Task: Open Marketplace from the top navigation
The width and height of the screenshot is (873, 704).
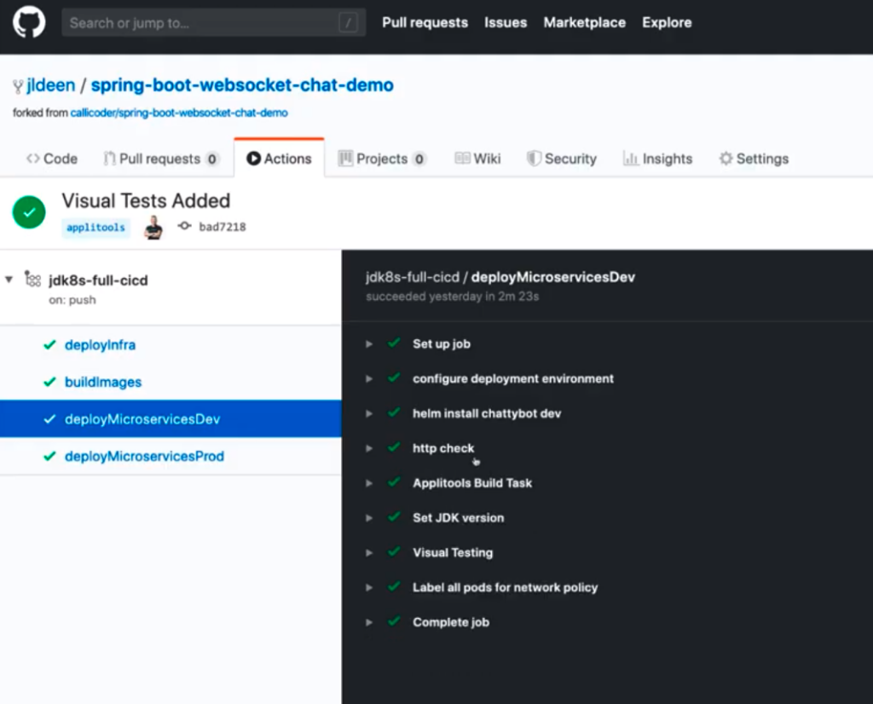Action: click(x=584, y=23)
